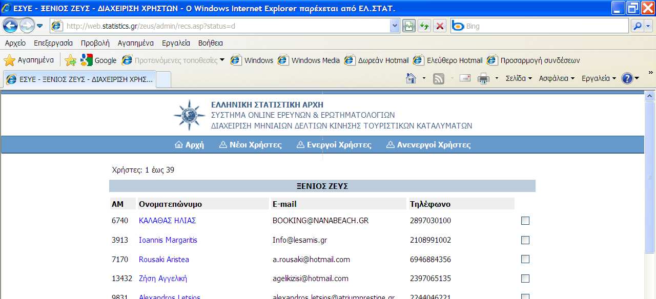Click the Print icon

(483, 78)
